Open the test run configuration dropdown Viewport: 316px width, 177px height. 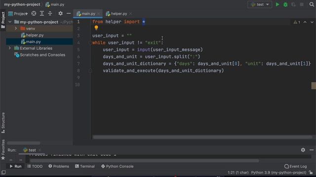tap(260, 4)
